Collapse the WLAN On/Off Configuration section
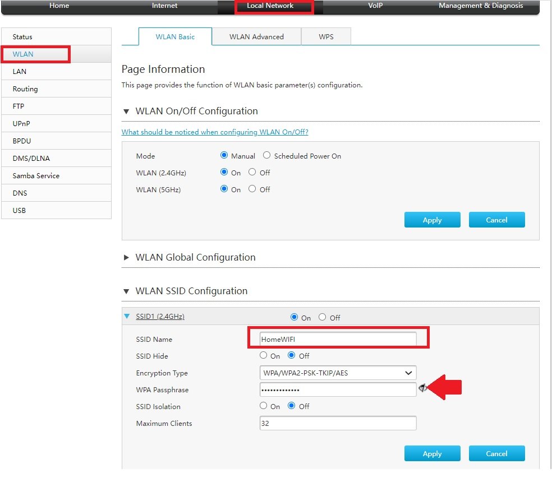The width and height of the screenshot is (552, 478). [126, 112]
